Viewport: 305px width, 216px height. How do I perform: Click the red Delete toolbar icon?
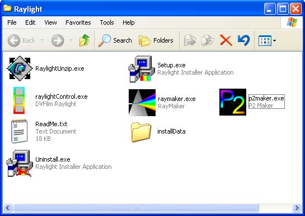pos(226,40)
